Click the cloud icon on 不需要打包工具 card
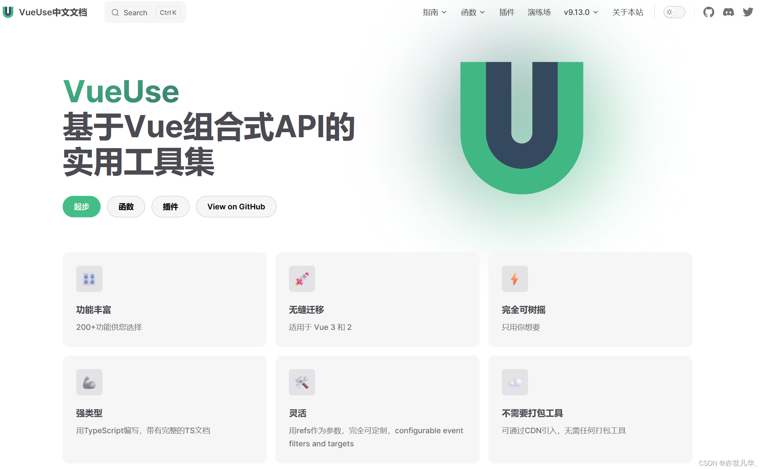This screenshot has height=470, width=762. click(x=515, y=382)
